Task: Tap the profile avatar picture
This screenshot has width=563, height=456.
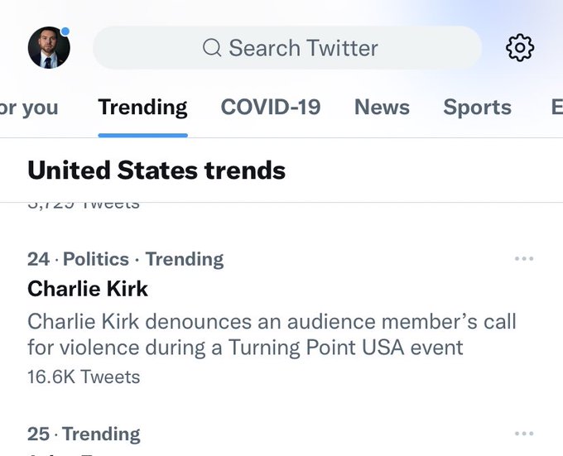Action: (x=49, y=47)
